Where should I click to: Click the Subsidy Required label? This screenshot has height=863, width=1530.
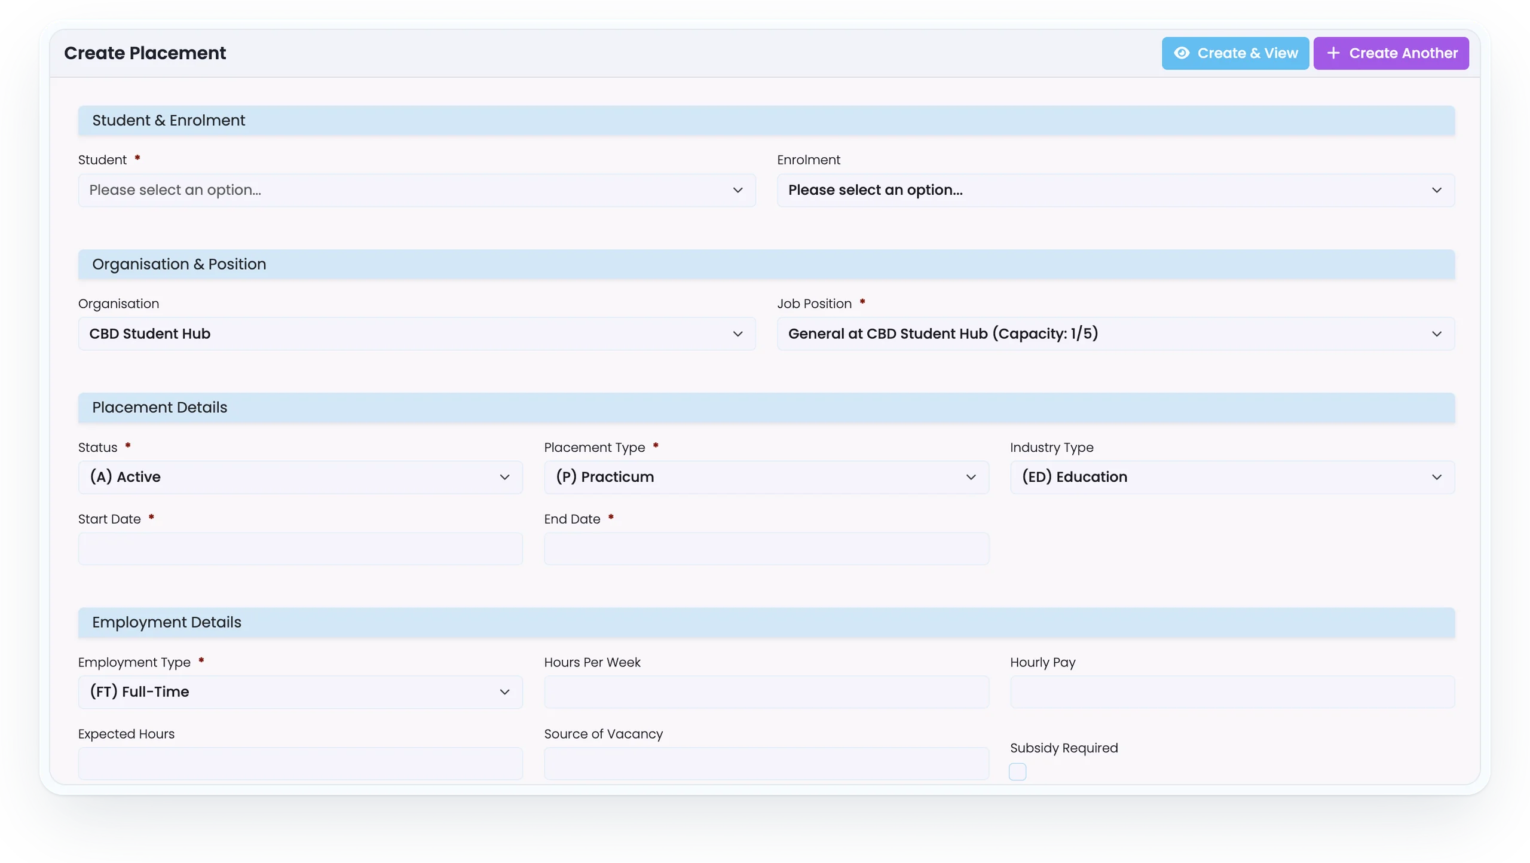tap(1063, 748)
